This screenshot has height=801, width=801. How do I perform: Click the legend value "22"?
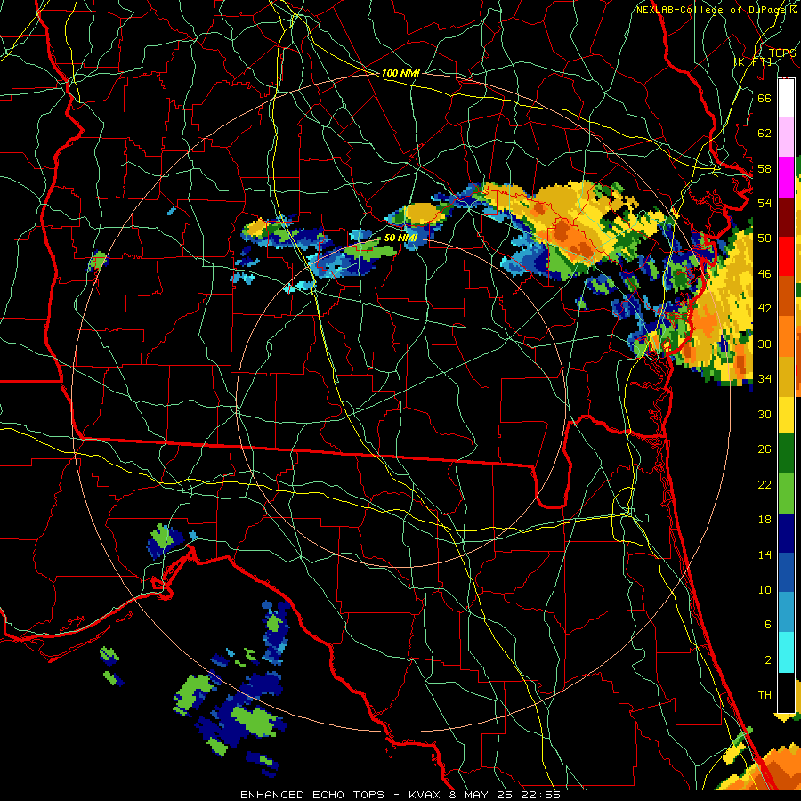tap(765, 484)
